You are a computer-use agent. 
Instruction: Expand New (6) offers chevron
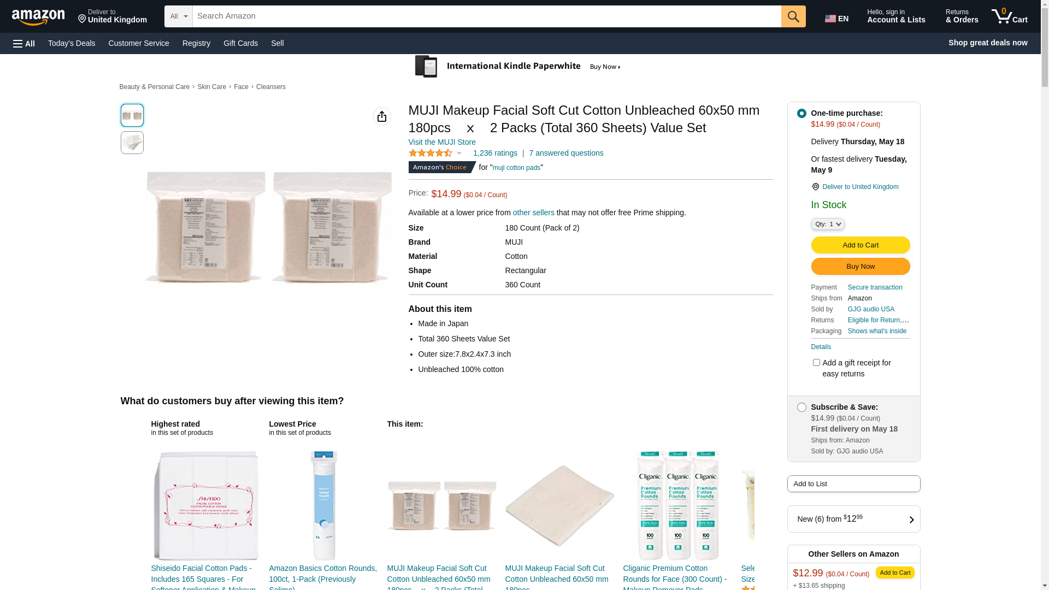[911, 520]
